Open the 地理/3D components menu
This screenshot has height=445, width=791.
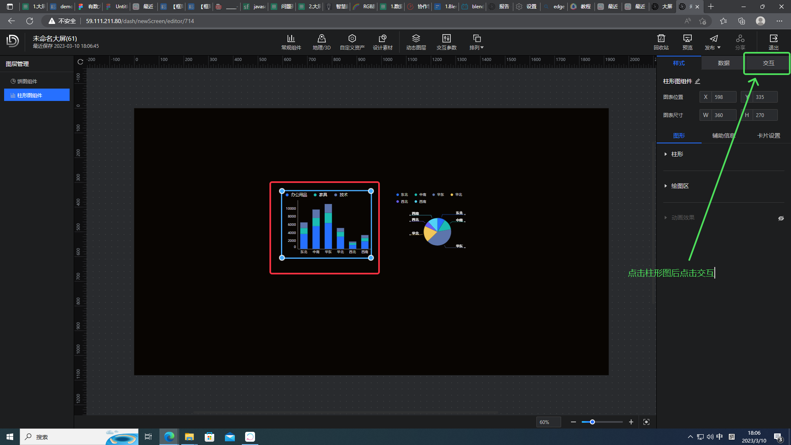point(321,42)
